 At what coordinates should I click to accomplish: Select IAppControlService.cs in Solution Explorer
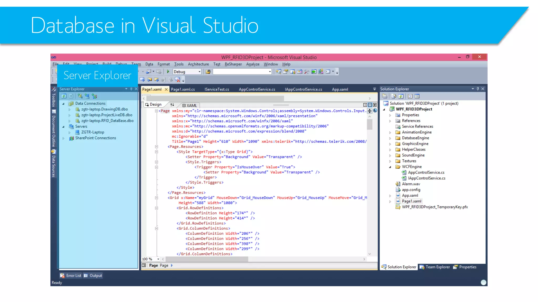(x=427, y=178)
